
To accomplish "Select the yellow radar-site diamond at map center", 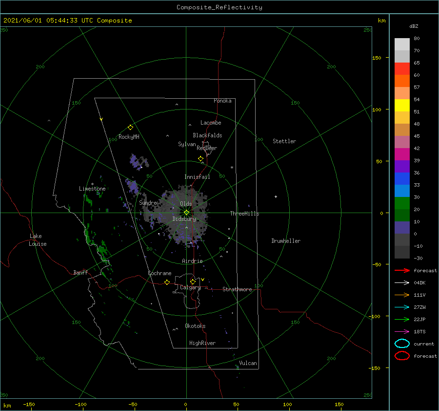I will click(x=186, y=213).
